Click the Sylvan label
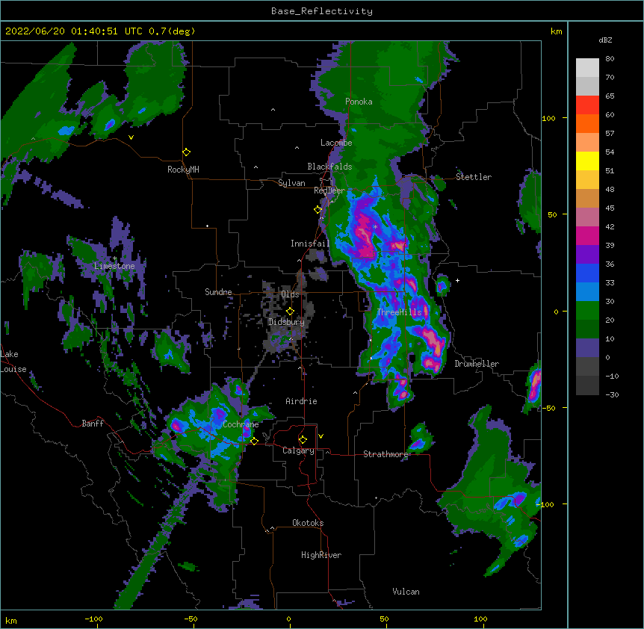 291,183
